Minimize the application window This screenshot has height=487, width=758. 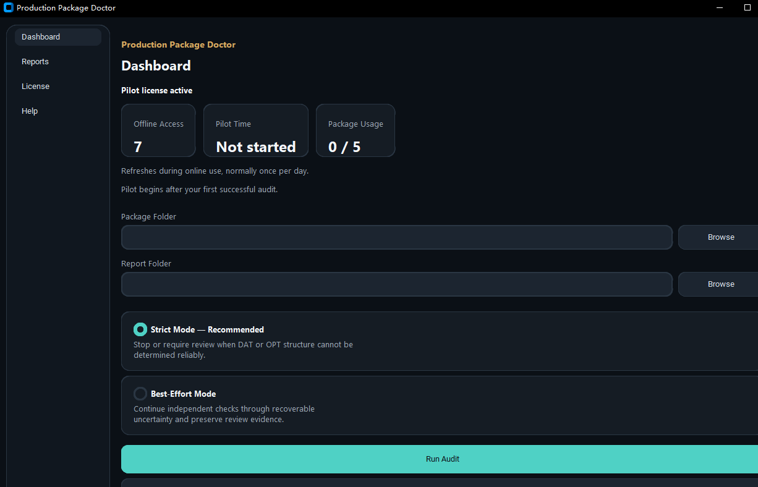tap(720, 8)
